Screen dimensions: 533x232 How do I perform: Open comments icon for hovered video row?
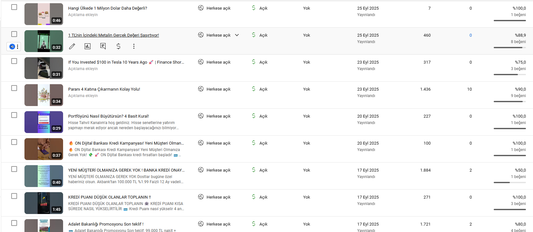(x=103, y=46)
